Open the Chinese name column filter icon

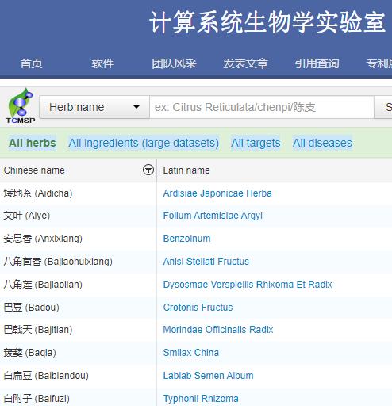[148, 170]
